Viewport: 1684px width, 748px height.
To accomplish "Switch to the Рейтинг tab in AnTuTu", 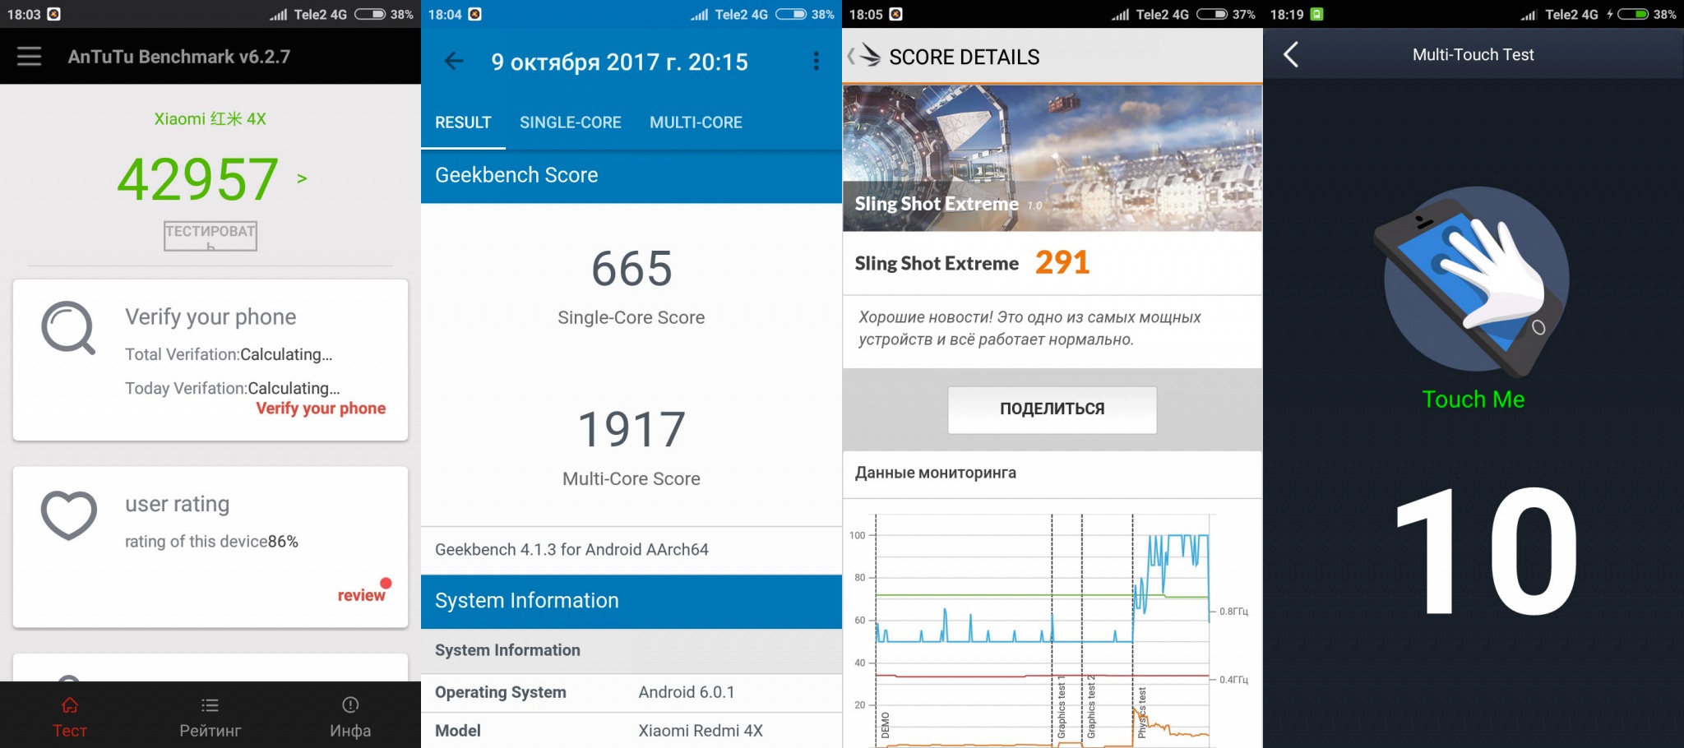I will point(210,716).
